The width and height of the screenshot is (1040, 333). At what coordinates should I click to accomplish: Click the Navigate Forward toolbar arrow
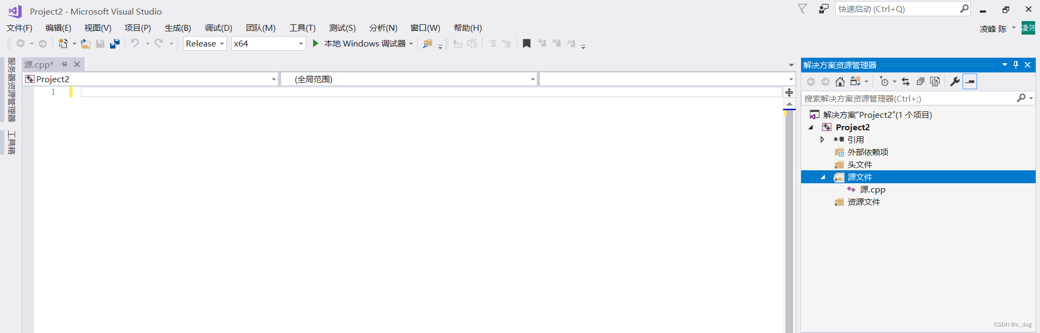coord(43,43)
